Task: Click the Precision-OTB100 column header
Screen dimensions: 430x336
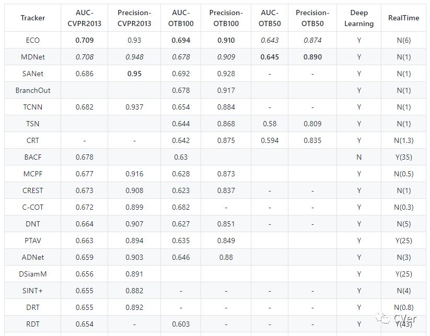Action: (x=226, y=18)
